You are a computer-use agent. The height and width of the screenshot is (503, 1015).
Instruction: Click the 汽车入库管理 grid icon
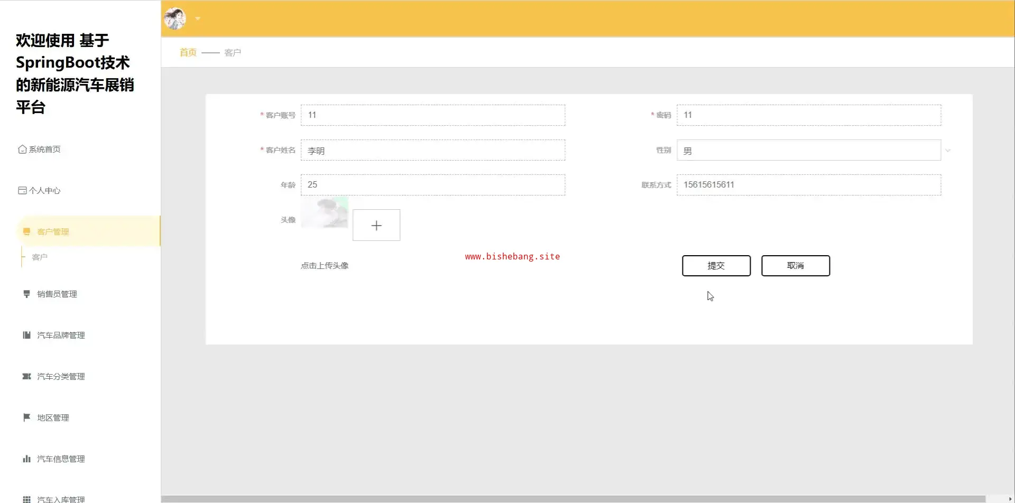(x=26, y=499)
